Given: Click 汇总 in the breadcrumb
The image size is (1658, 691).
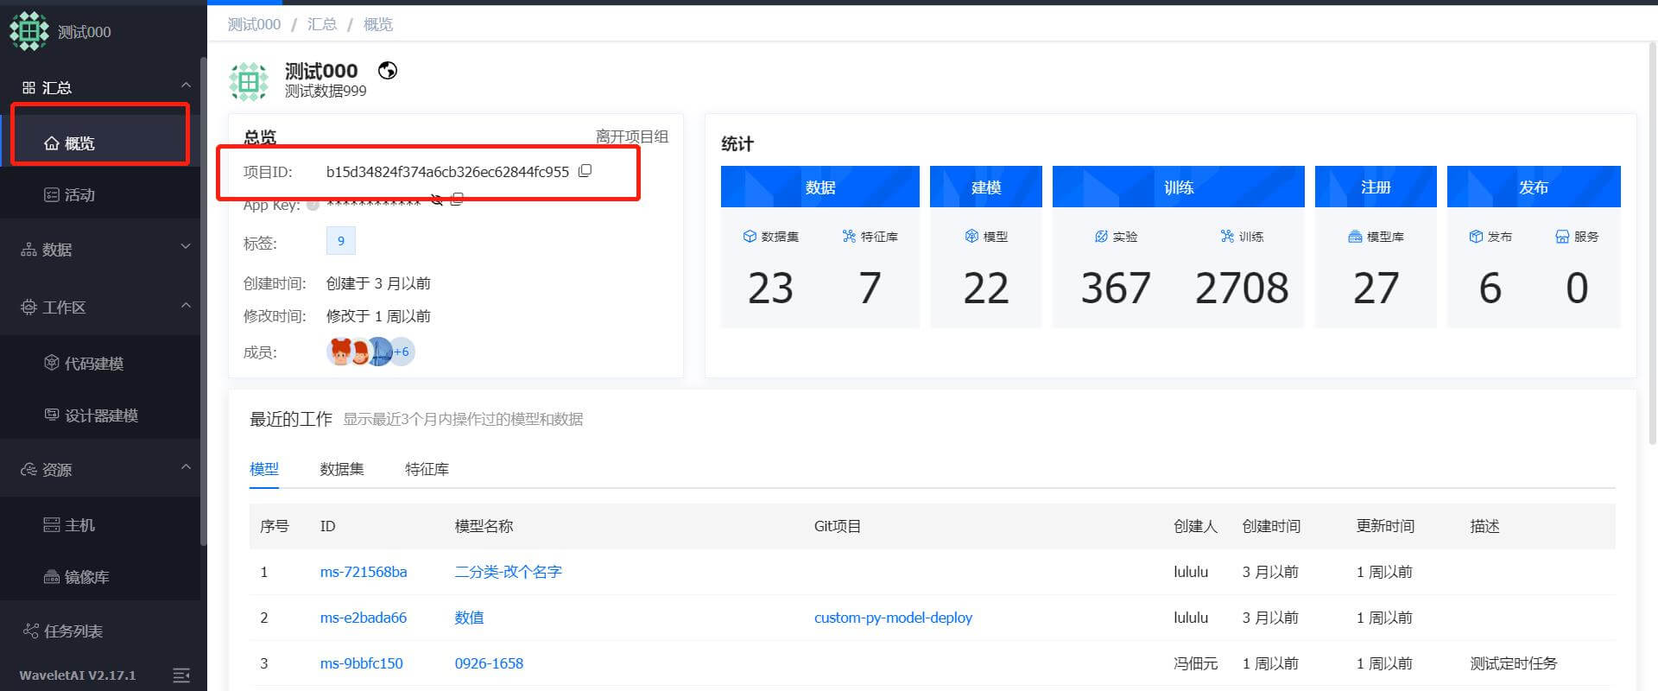Looking at the screenshot, I should [x=322, y=24].
